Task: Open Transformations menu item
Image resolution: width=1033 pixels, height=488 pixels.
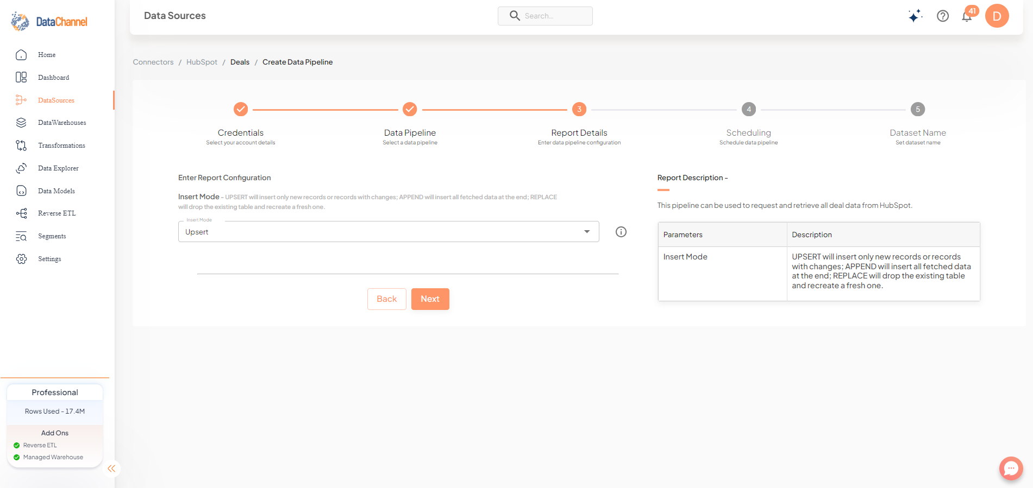Action: point(61,145)
